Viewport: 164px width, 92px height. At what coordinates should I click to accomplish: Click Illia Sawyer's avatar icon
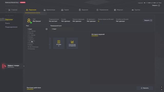29,20
